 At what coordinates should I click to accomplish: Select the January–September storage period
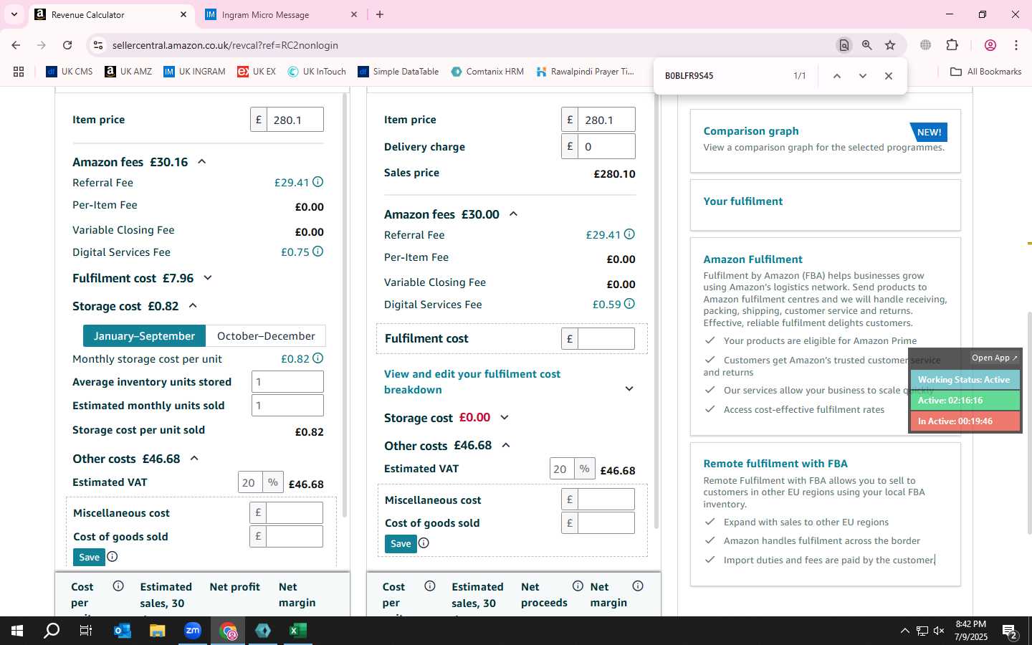(x=144, y=336)
